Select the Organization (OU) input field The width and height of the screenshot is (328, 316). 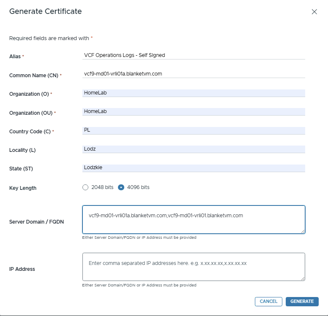[x=194, y=111]
